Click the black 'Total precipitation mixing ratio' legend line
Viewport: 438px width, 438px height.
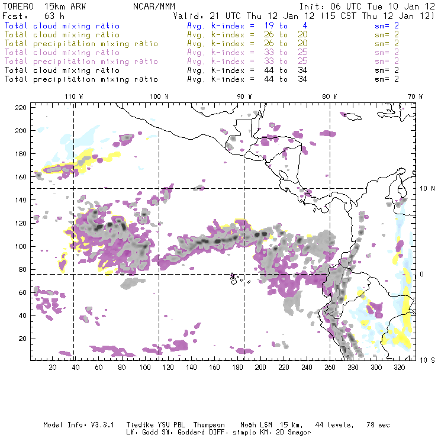[81, 79]
